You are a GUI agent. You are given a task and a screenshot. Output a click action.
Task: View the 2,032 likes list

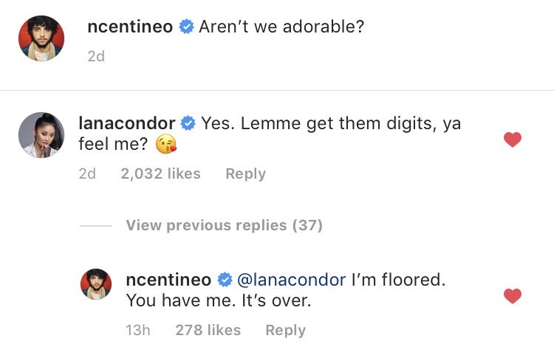(160, 173)
